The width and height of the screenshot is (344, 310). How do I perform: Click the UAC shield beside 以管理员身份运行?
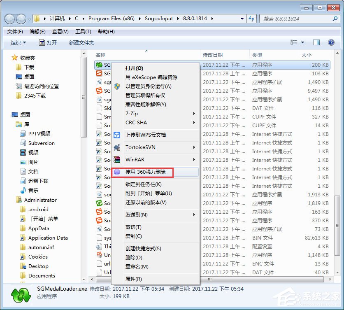(x=116, y=86)
